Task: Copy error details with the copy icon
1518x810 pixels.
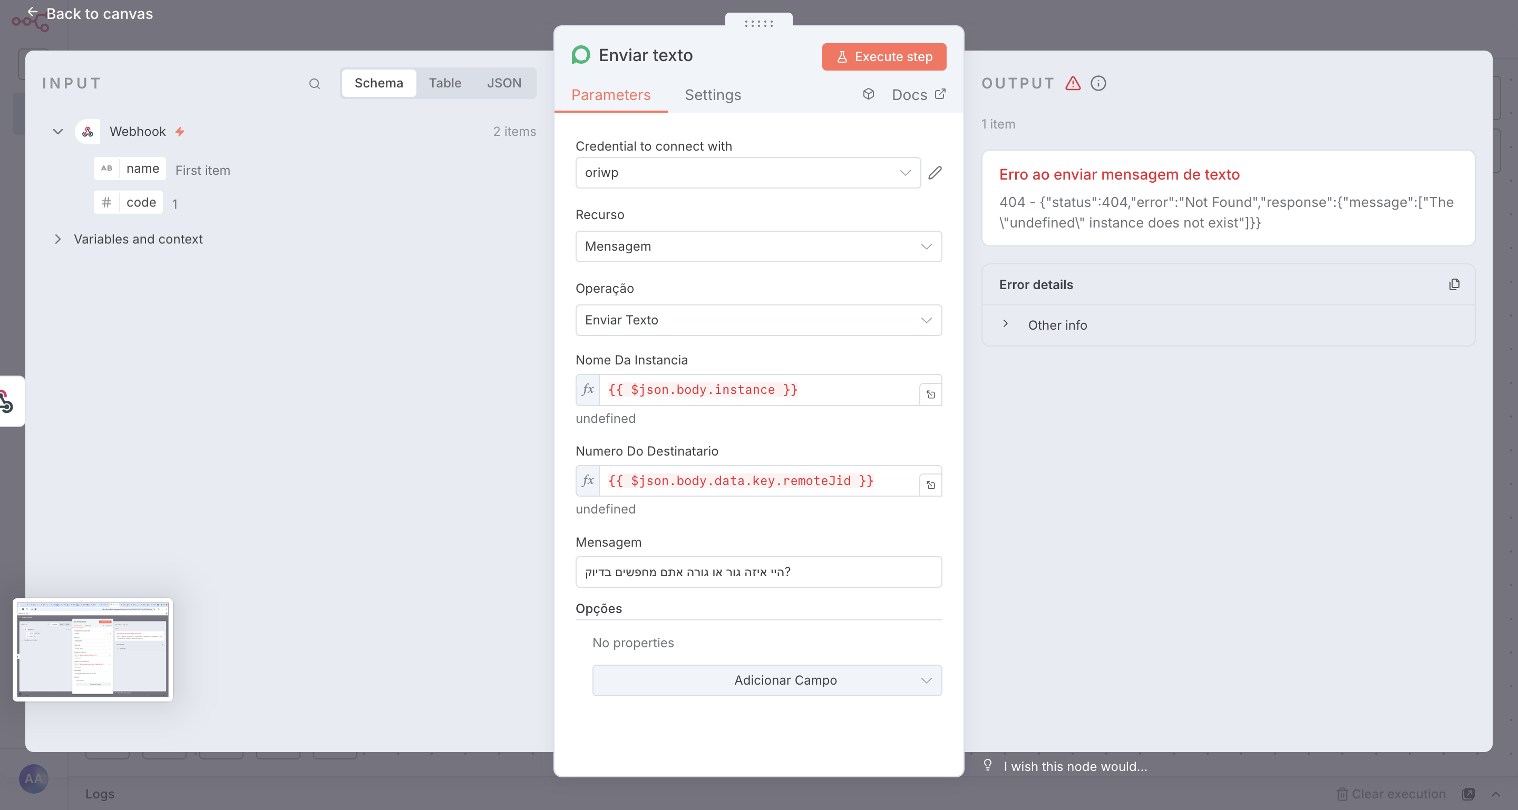Action: pyautogui.click(x=1454, y=285)
